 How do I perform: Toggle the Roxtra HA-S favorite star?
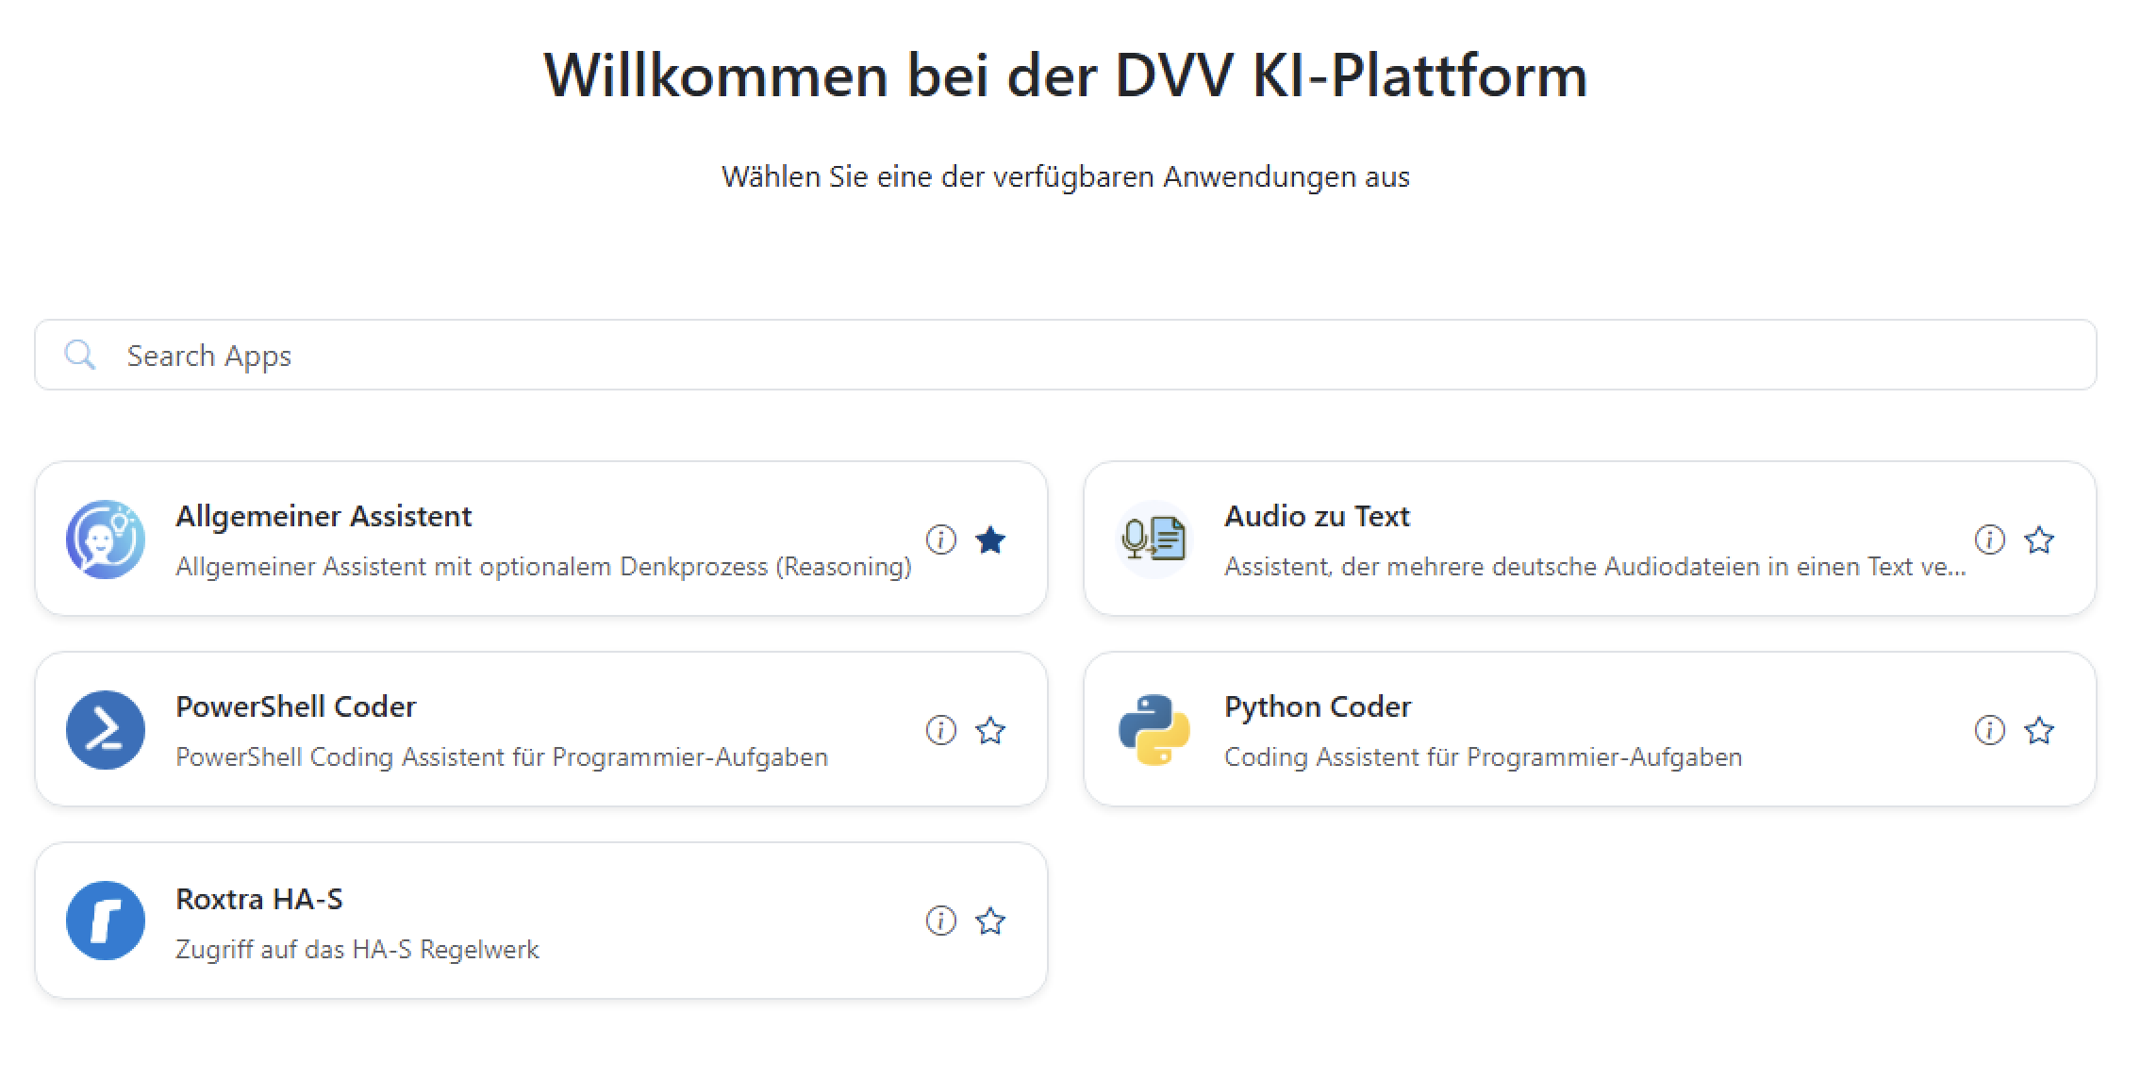coord(990,921)
